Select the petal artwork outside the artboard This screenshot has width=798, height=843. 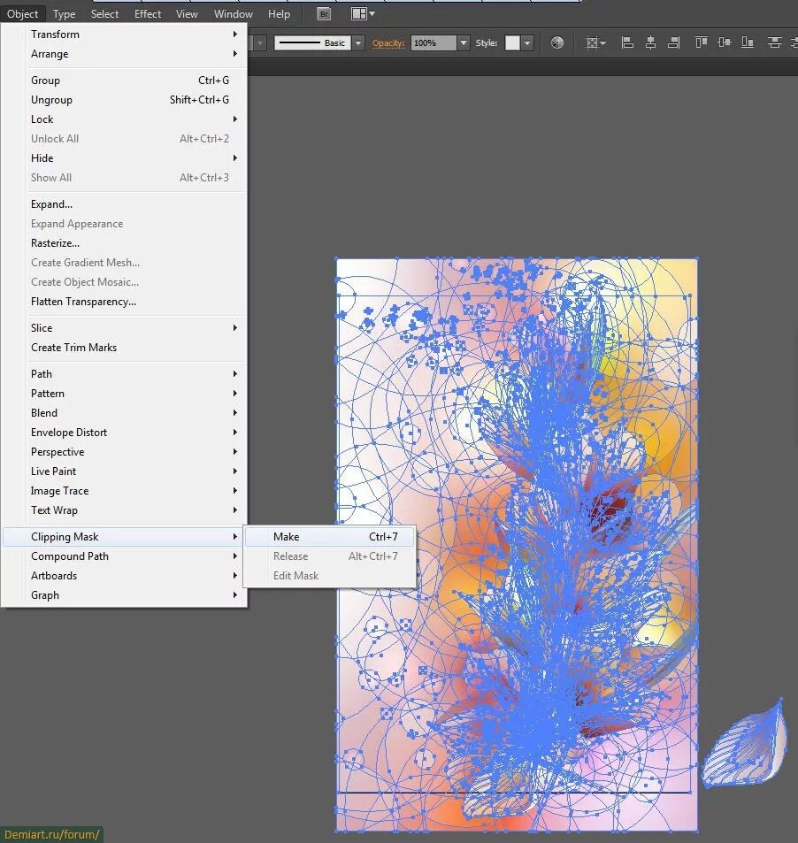[x=745, y=744]
